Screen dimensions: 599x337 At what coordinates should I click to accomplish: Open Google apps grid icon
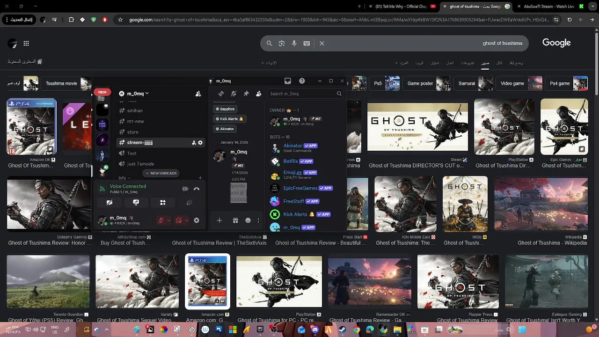26,43
